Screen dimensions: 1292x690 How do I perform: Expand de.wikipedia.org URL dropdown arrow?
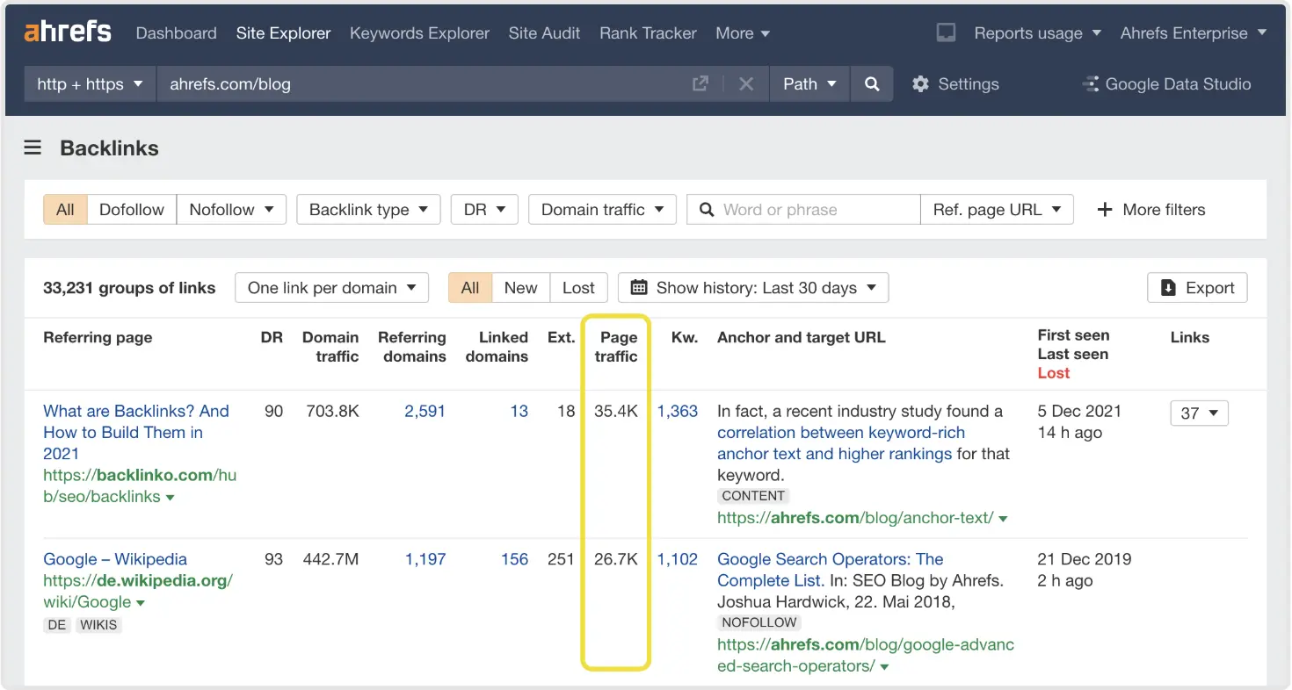point(141,603)
